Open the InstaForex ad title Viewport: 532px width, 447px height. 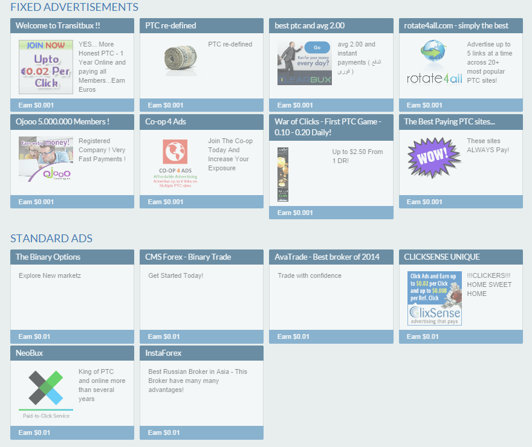[163, 353]
